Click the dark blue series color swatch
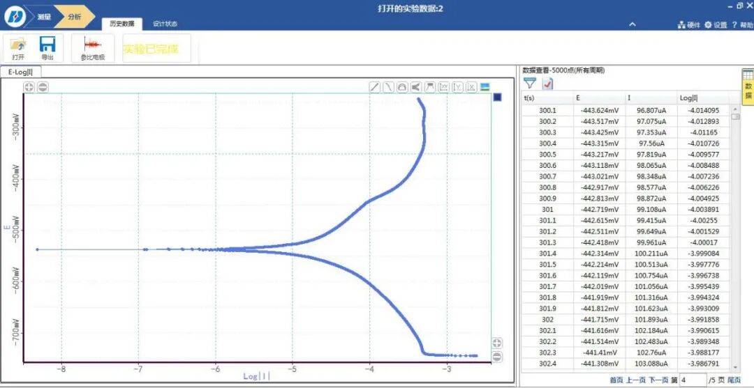754x388 pixels. [497, 97]
